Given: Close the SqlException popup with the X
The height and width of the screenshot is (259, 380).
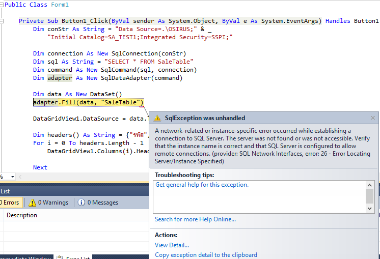Looking at the screenshot, I should [x=372, y=118].
